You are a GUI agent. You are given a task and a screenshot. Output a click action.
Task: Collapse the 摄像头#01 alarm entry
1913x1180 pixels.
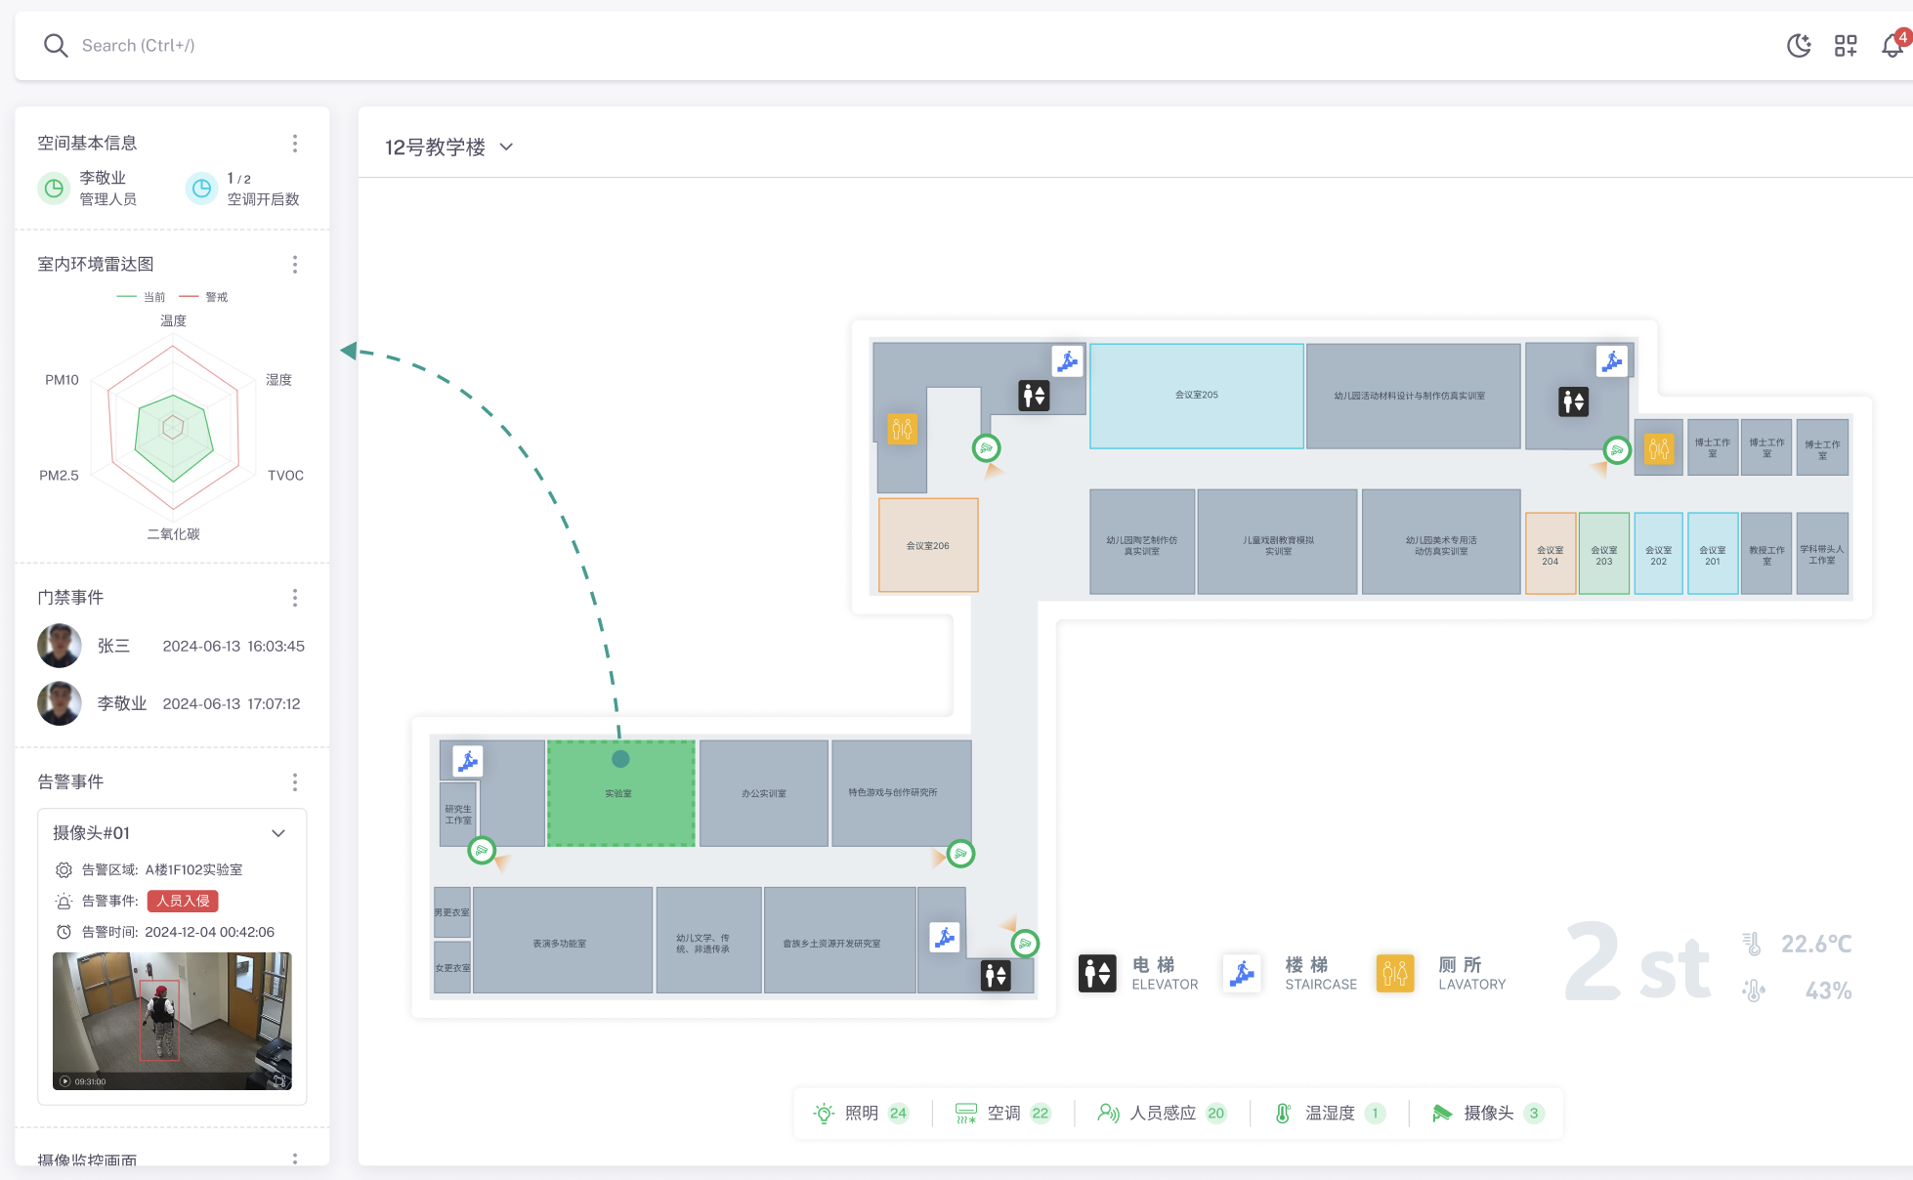click(x=278, y=833)
